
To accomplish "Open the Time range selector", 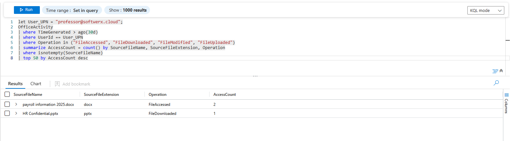I will pos(72,10).
